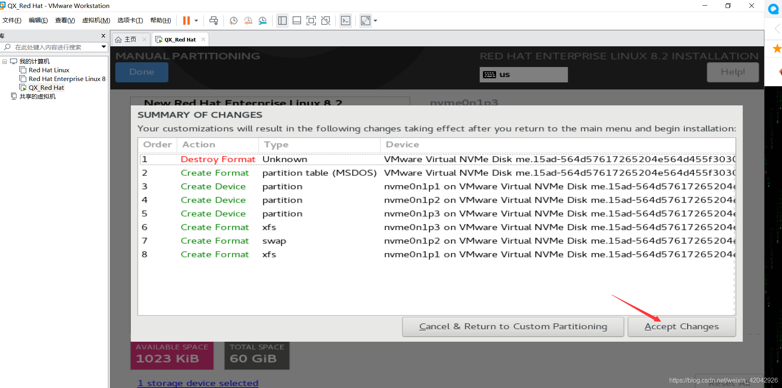Click Send Ctrl+Alt+Del toolbar icon
This screenshot has height=388, width=782.
click(x=214, y=20)
